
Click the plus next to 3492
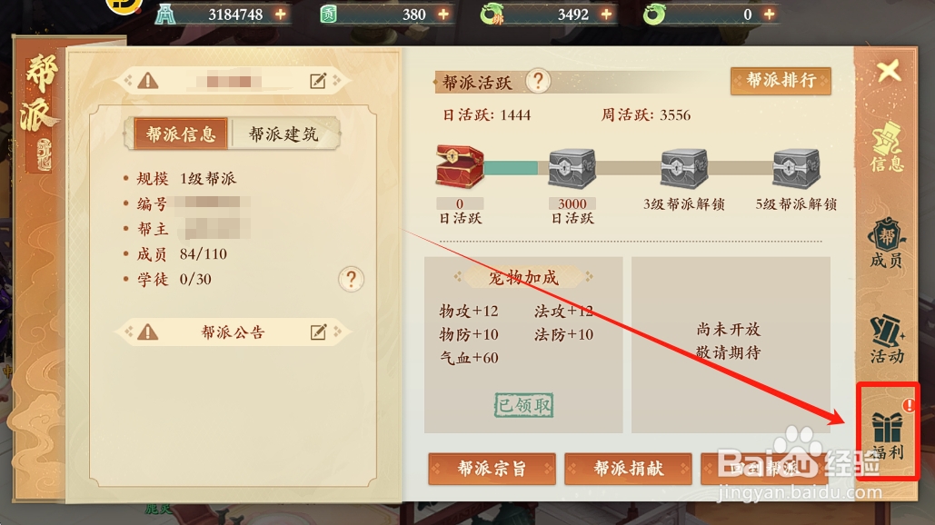coord(606,14)
